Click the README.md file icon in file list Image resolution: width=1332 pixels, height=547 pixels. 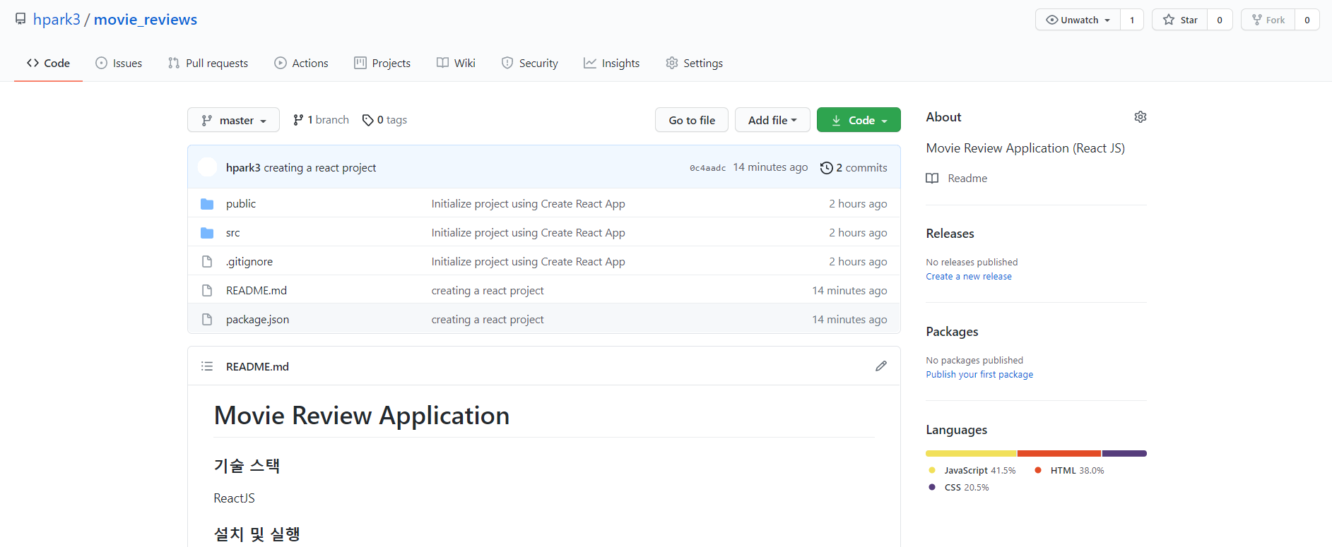pos(207,291)
